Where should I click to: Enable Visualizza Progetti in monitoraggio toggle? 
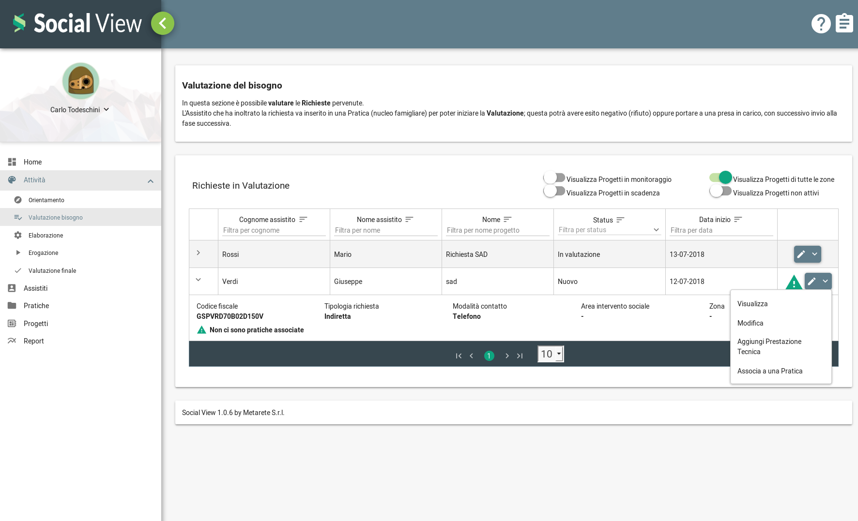[x=554, y=179]
